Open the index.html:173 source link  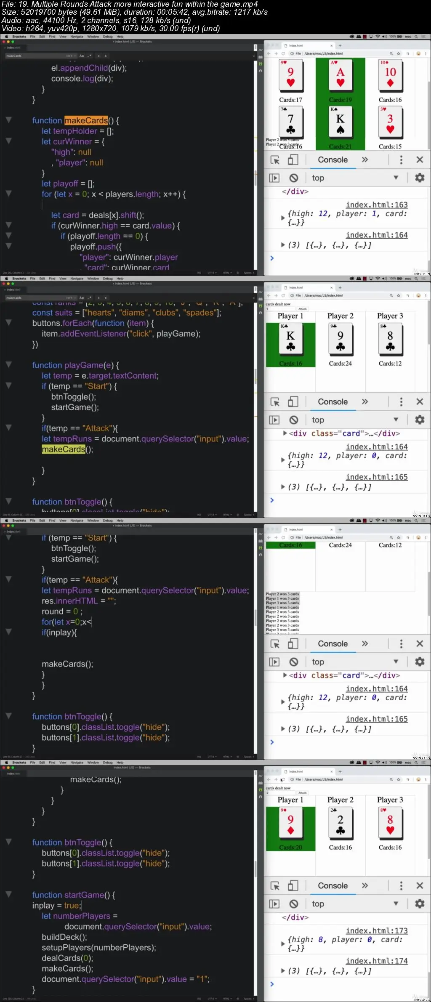377,931
